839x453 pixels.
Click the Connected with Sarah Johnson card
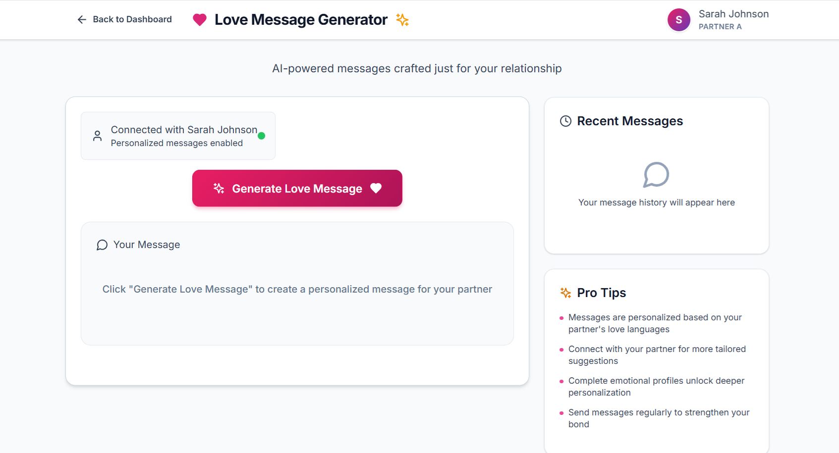pos(178,136)
